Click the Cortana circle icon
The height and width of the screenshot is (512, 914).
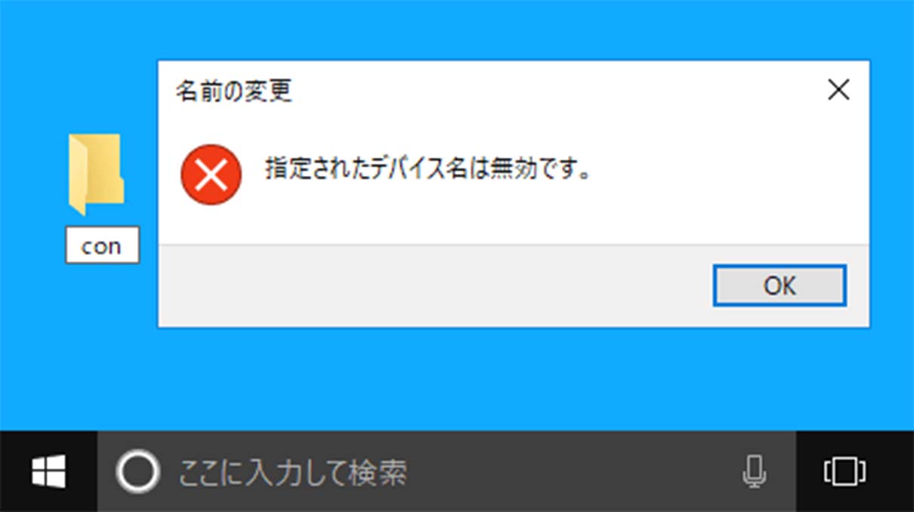(137, 472)
